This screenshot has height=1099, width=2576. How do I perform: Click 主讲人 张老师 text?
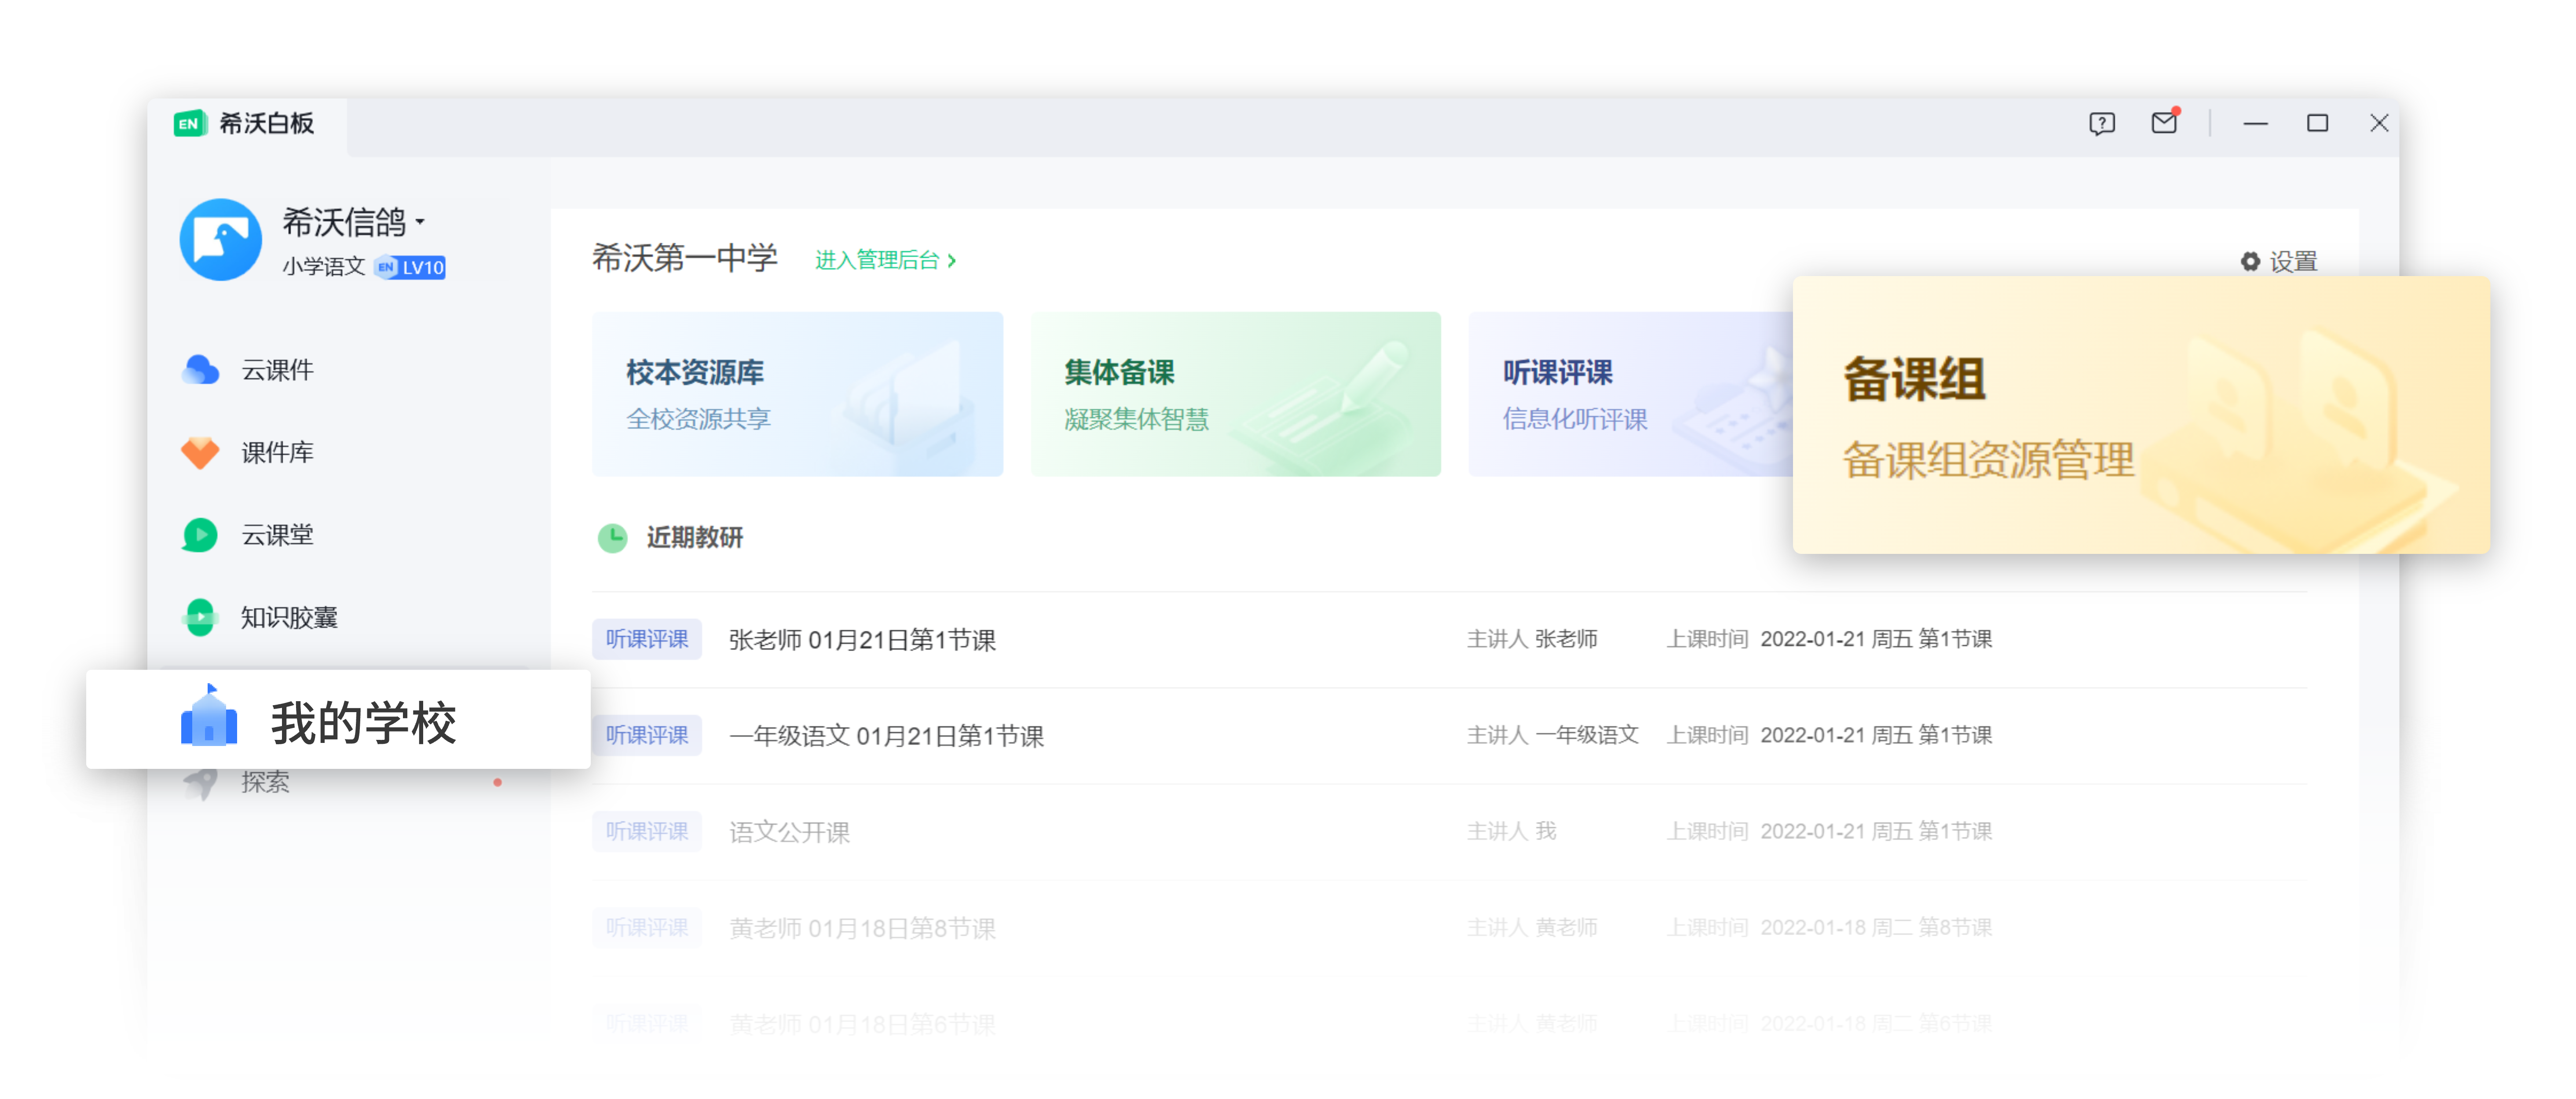(1532, 640)
